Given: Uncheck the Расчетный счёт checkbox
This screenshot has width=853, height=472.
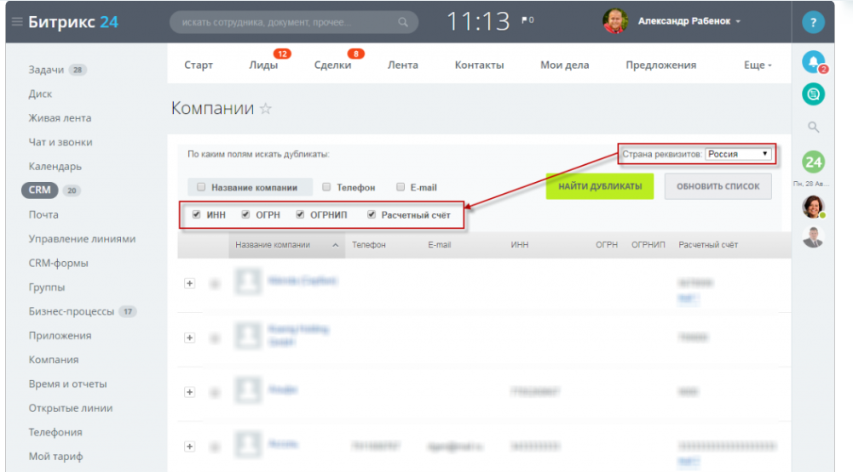Looking at the screenshot, I should (371, 214).
